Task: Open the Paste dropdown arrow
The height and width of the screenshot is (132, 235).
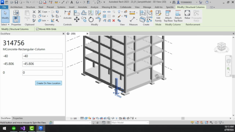Action: (27, 20)
